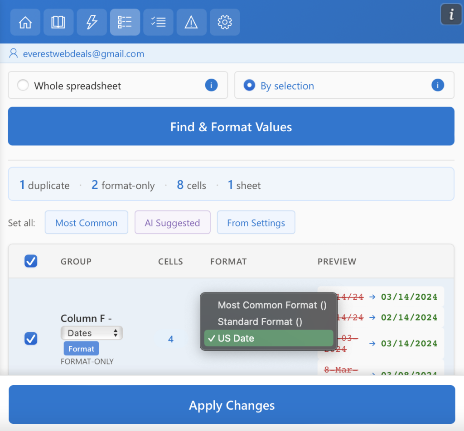Open the settings gear icon
This screenshot has height=431, width=464.
pos(225,22)
